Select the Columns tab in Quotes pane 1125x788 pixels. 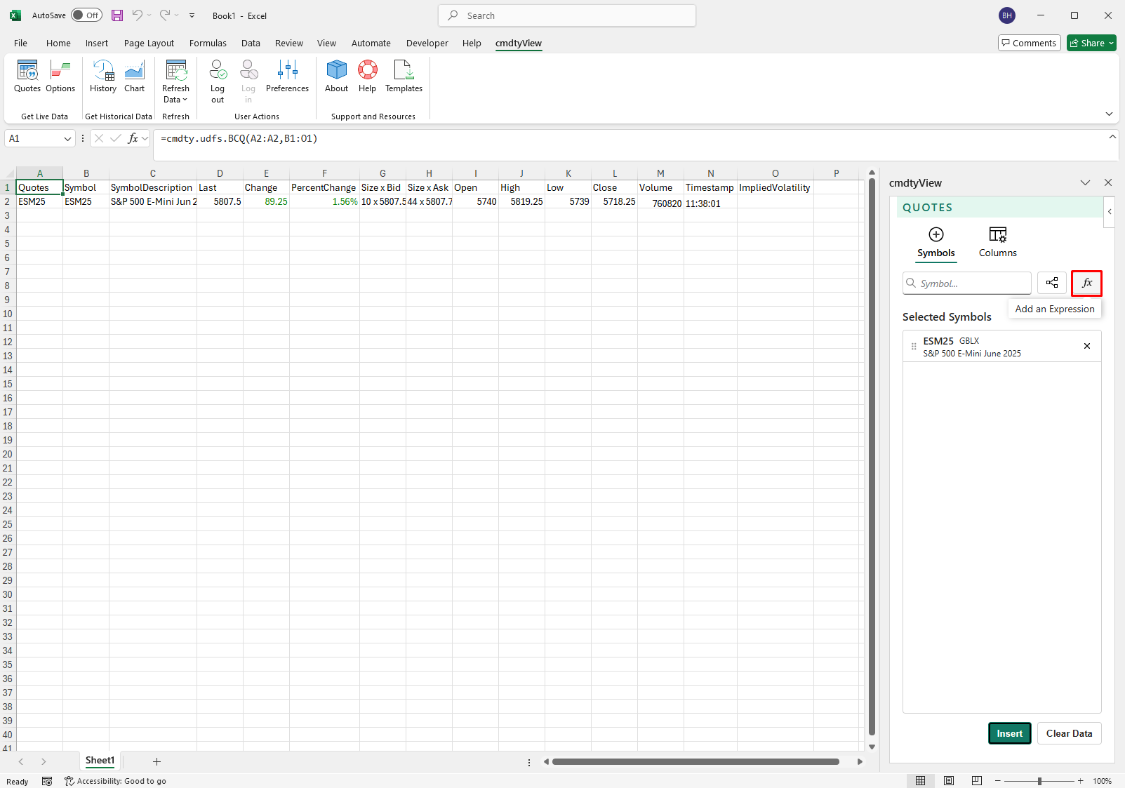(x=997, y=243)
